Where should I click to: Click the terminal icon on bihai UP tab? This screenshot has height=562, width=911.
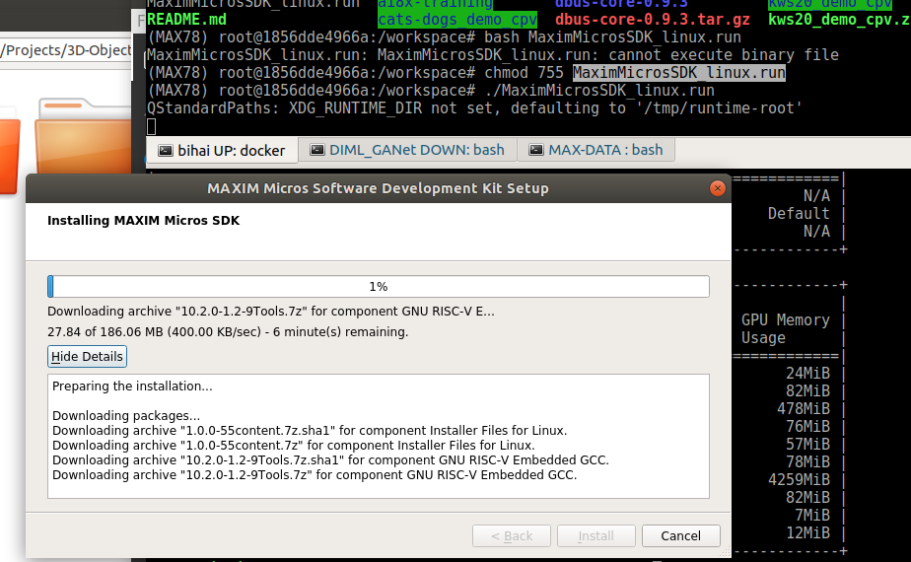(166, 151)
